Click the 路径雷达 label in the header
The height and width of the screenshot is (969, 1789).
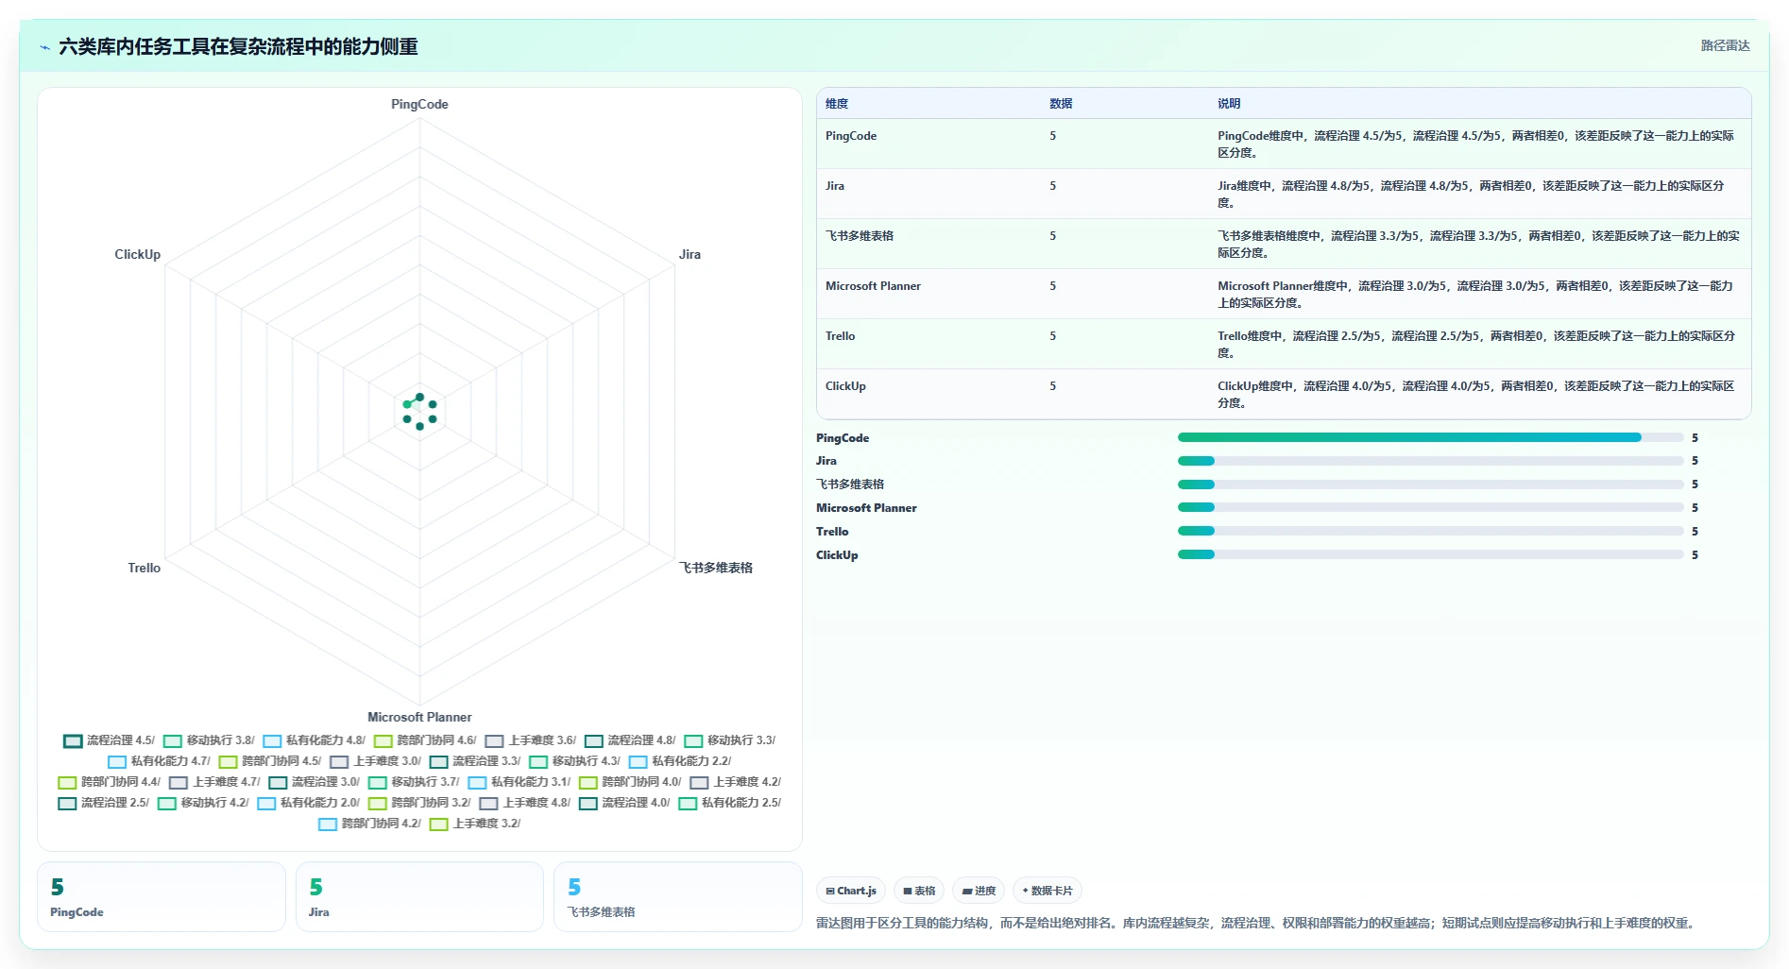[x=1725, y=45]
